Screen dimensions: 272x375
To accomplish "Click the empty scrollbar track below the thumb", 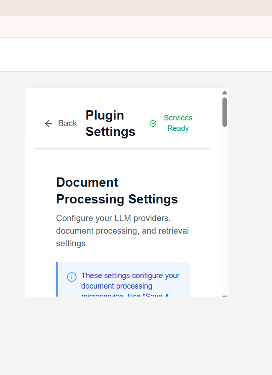I will pos(225,210).
